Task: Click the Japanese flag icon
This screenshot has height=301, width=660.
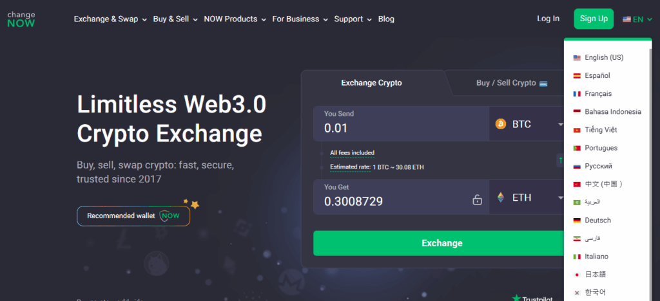Action: coord(577,275)
